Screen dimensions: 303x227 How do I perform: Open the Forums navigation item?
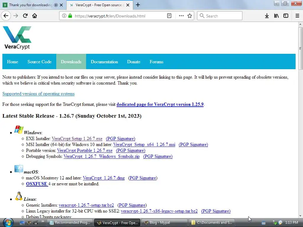click(x=157, y=61)
